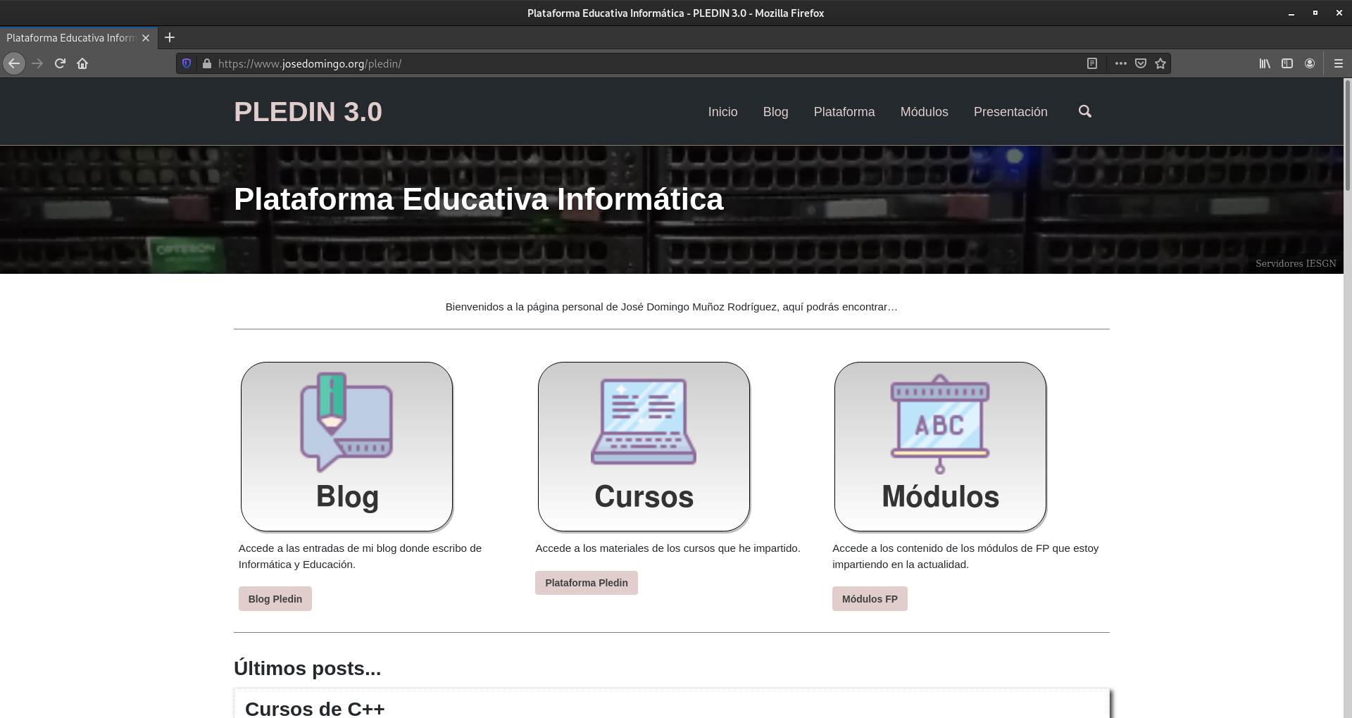This screenshot has width=1352, height=718.
Task: Select the Plataforma Educativa browser tab
Action: [x=70, y=37]
